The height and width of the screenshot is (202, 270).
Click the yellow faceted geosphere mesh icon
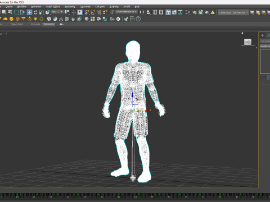pos(17,19)
